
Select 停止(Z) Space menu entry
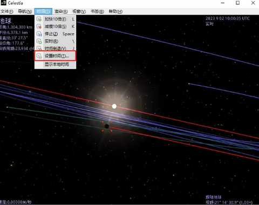tap(56, 34)
